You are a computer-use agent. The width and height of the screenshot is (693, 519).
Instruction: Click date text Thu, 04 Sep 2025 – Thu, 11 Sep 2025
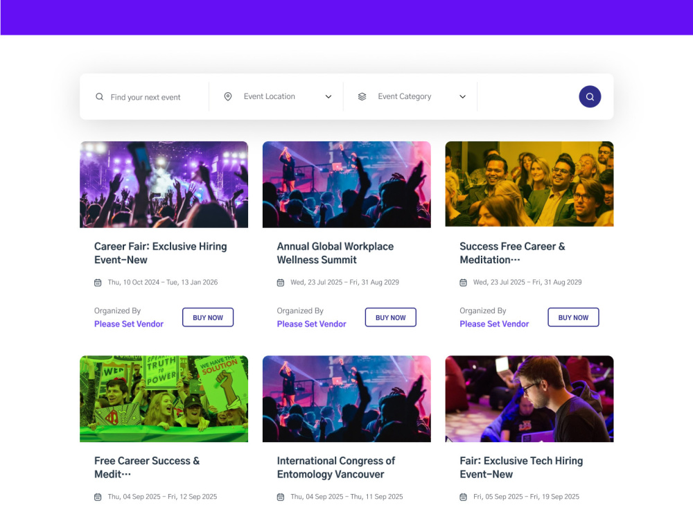coord(346,496)
